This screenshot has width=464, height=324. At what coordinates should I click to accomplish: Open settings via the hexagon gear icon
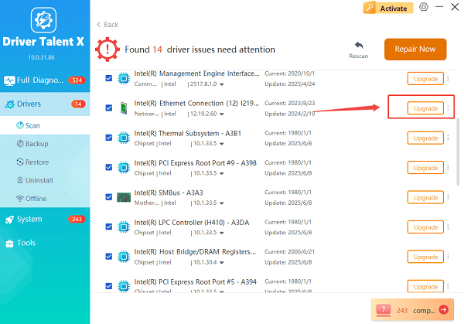(x=423, y=7)
